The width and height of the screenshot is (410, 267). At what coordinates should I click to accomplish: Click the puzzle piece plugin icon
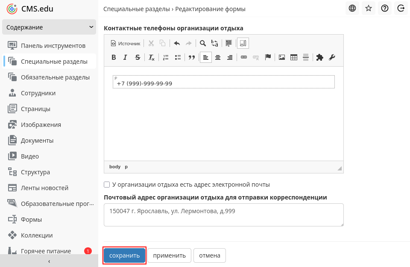[x=320, y=58]
